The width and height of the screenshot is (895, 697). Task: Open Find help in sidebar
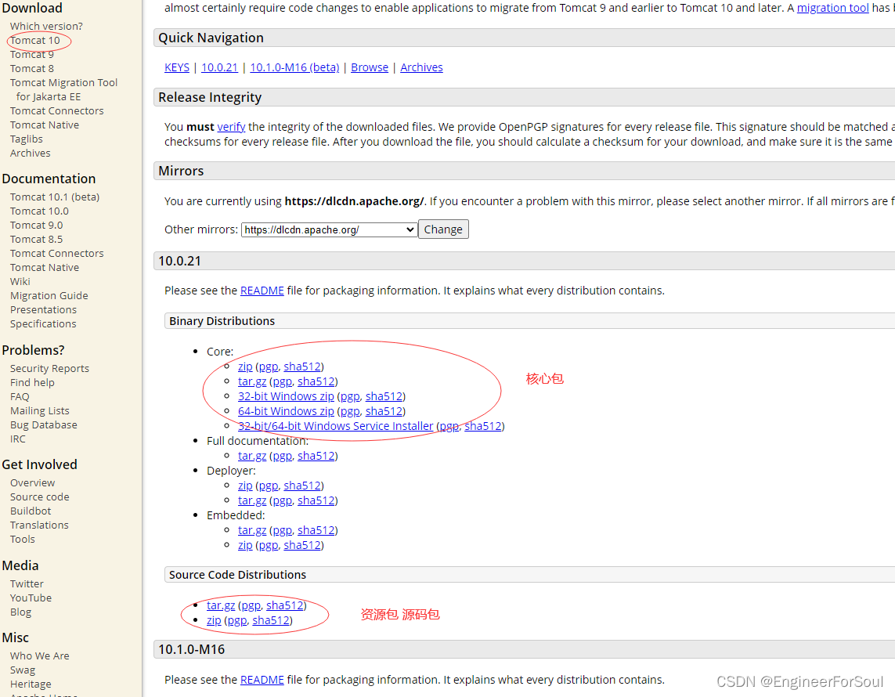point(32,382)
